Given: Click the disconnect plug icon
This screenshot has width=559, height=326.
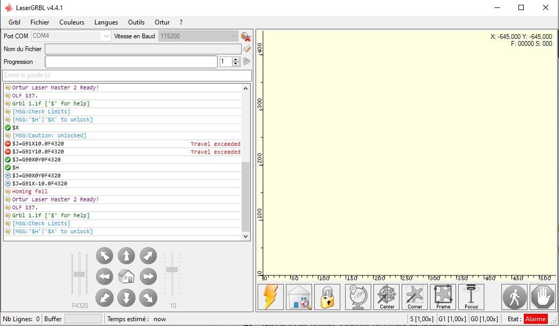Looking at the screenshot, I should click(x=245, y=36).
